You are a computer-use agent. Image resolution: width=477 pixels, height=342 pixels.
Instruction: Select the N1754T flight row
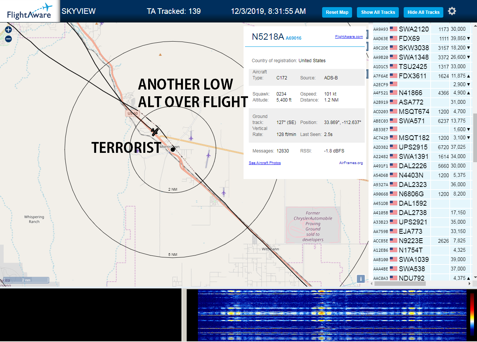tap(422, 250)
